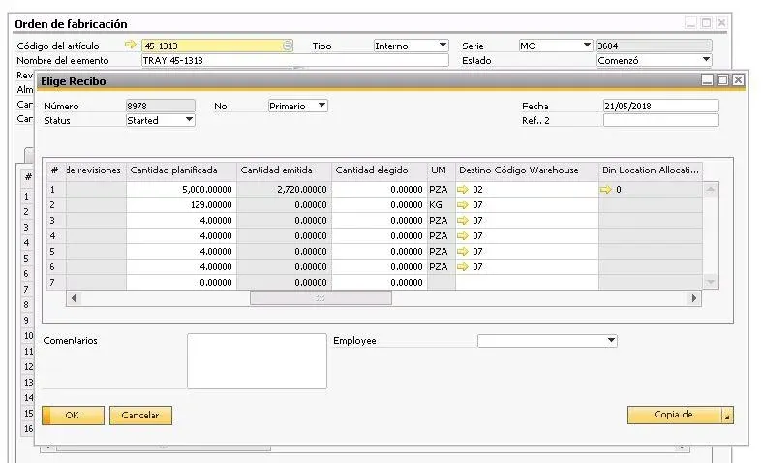Screen dimensions: 764x463
Task: Click the Cancelar button
Action: [140, 416]
